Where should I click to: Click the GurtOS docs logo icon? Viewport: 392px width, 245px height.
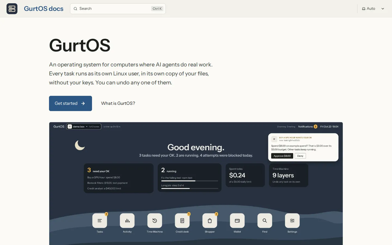tap(12, 9)
